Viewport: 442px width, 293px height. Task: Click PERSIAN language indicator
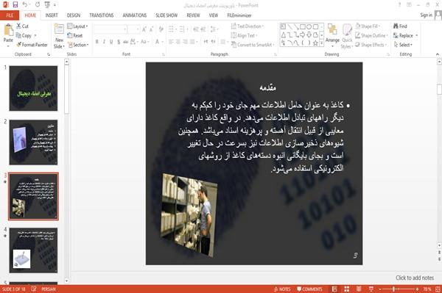(x=49, y=289)
